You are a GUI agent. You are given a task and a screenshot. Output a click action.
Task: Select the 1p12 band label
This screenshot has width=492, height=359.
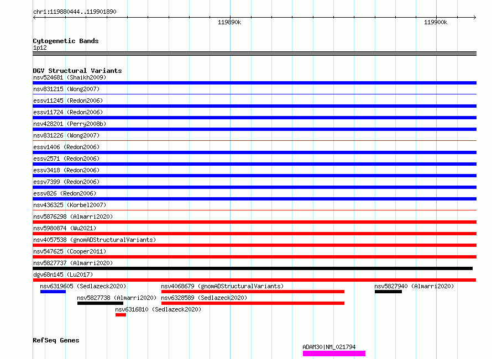pyautogui.click(x=40, y=47)
